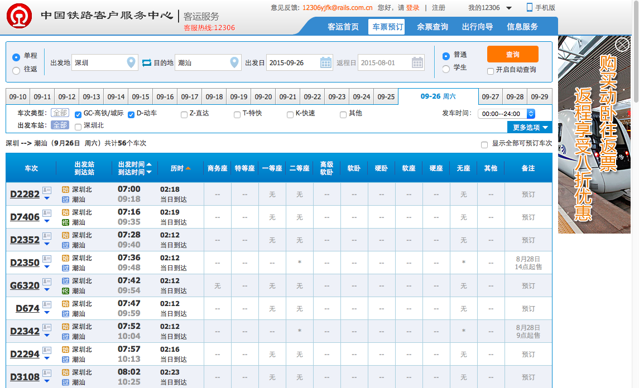639x388 pixels.
Task: Expand stop details arrow under D7406
Action: click(47, 221)
